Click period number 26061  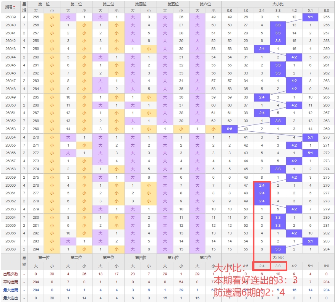11,193
